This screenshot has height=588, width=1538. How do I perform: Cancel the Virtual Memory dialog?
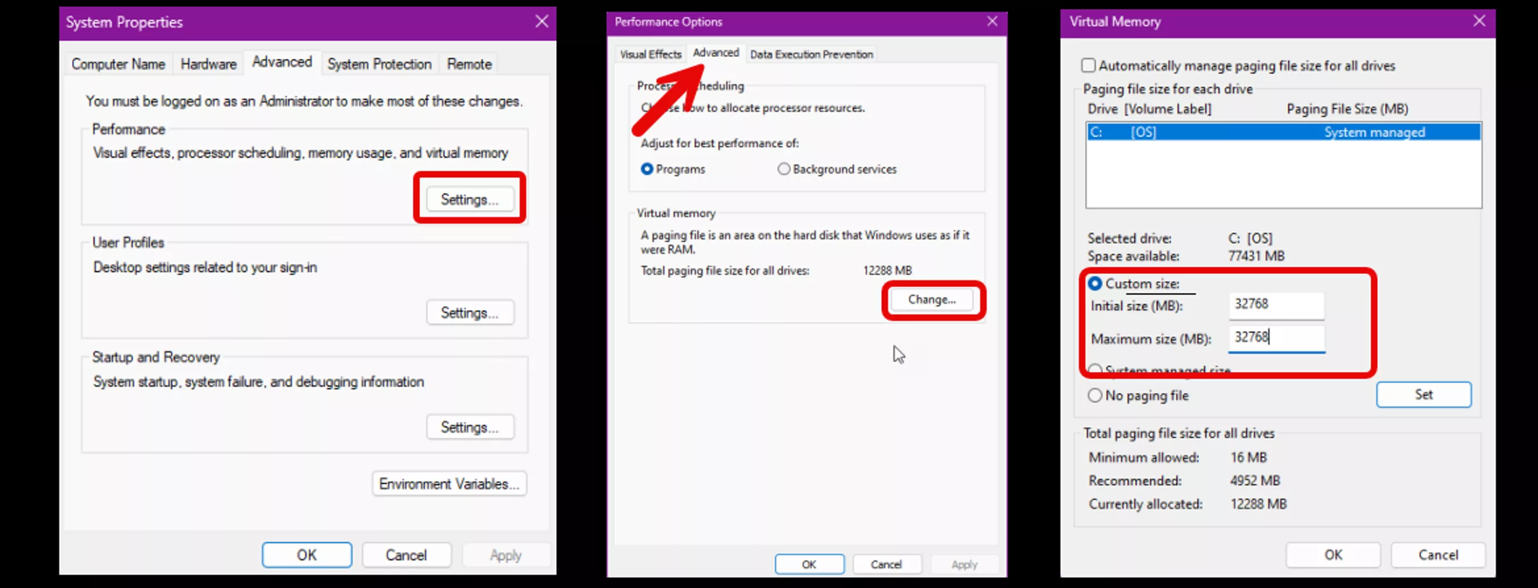1439,554
